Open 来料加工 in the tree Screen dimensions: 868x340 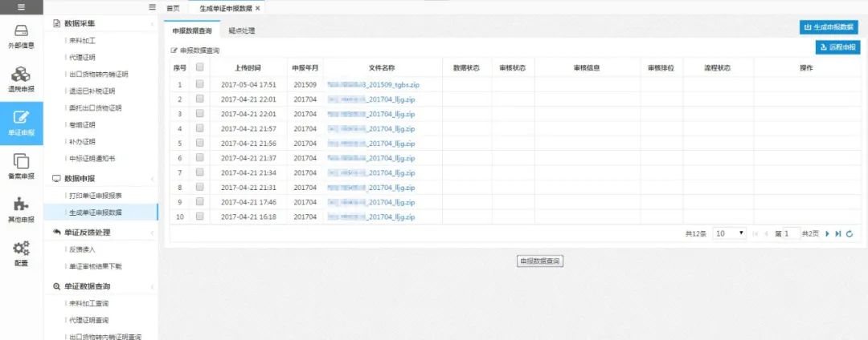[x=83, y=41]
